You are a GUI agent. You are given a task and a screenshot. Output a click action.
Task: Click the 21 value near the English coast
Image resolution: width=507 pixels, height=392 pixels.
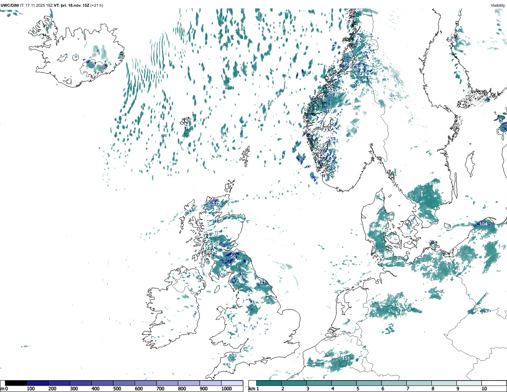click(x=263, y=282)
